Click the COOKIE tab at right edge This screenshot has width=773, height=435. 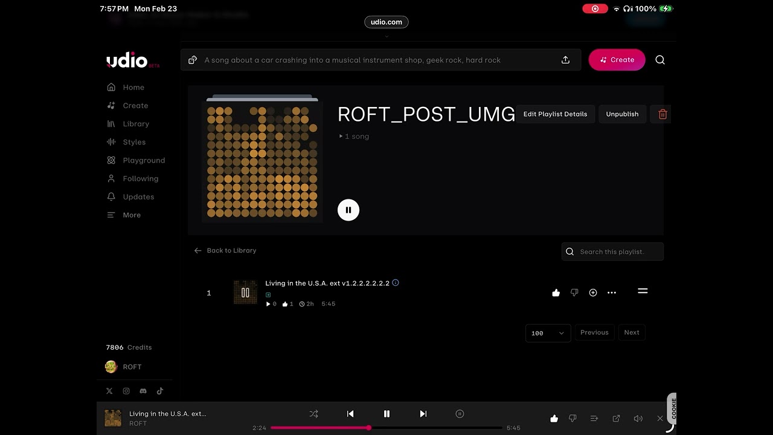coord(672,409)
